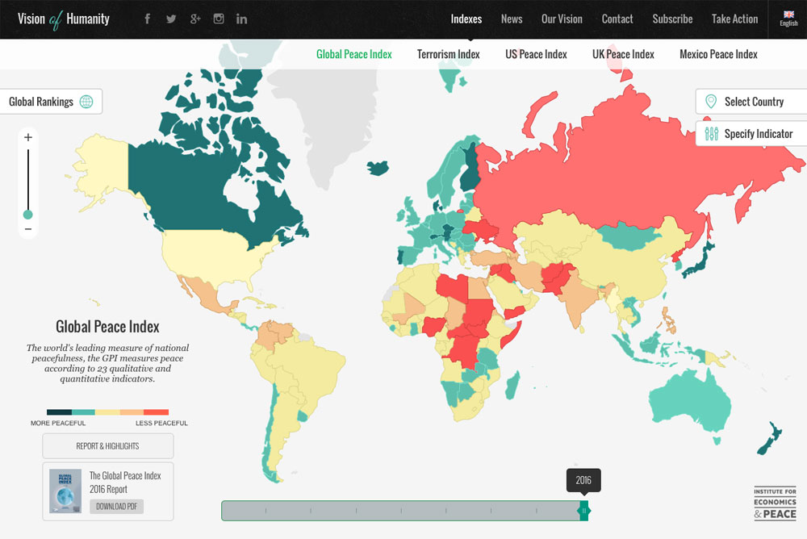
Task: Select New Zealand on the map
Action: pyautogui.click(x=769, y=439)
